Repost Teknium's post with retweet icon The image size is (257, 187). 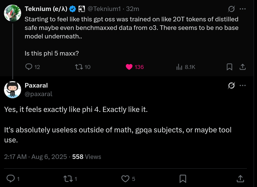pyautogui.click(x=79, y=67)
